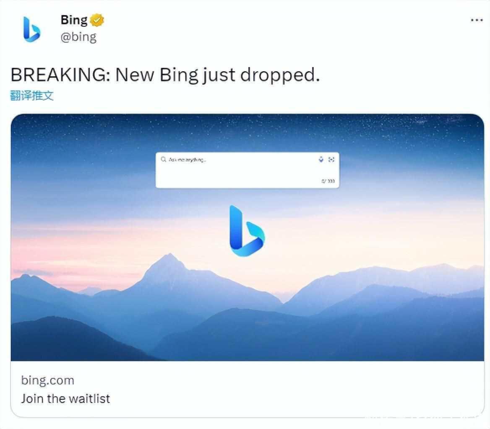Screen dimensions: 490x429
Task: Open the Bing profile avatar
Action: (x=32, y=29)
